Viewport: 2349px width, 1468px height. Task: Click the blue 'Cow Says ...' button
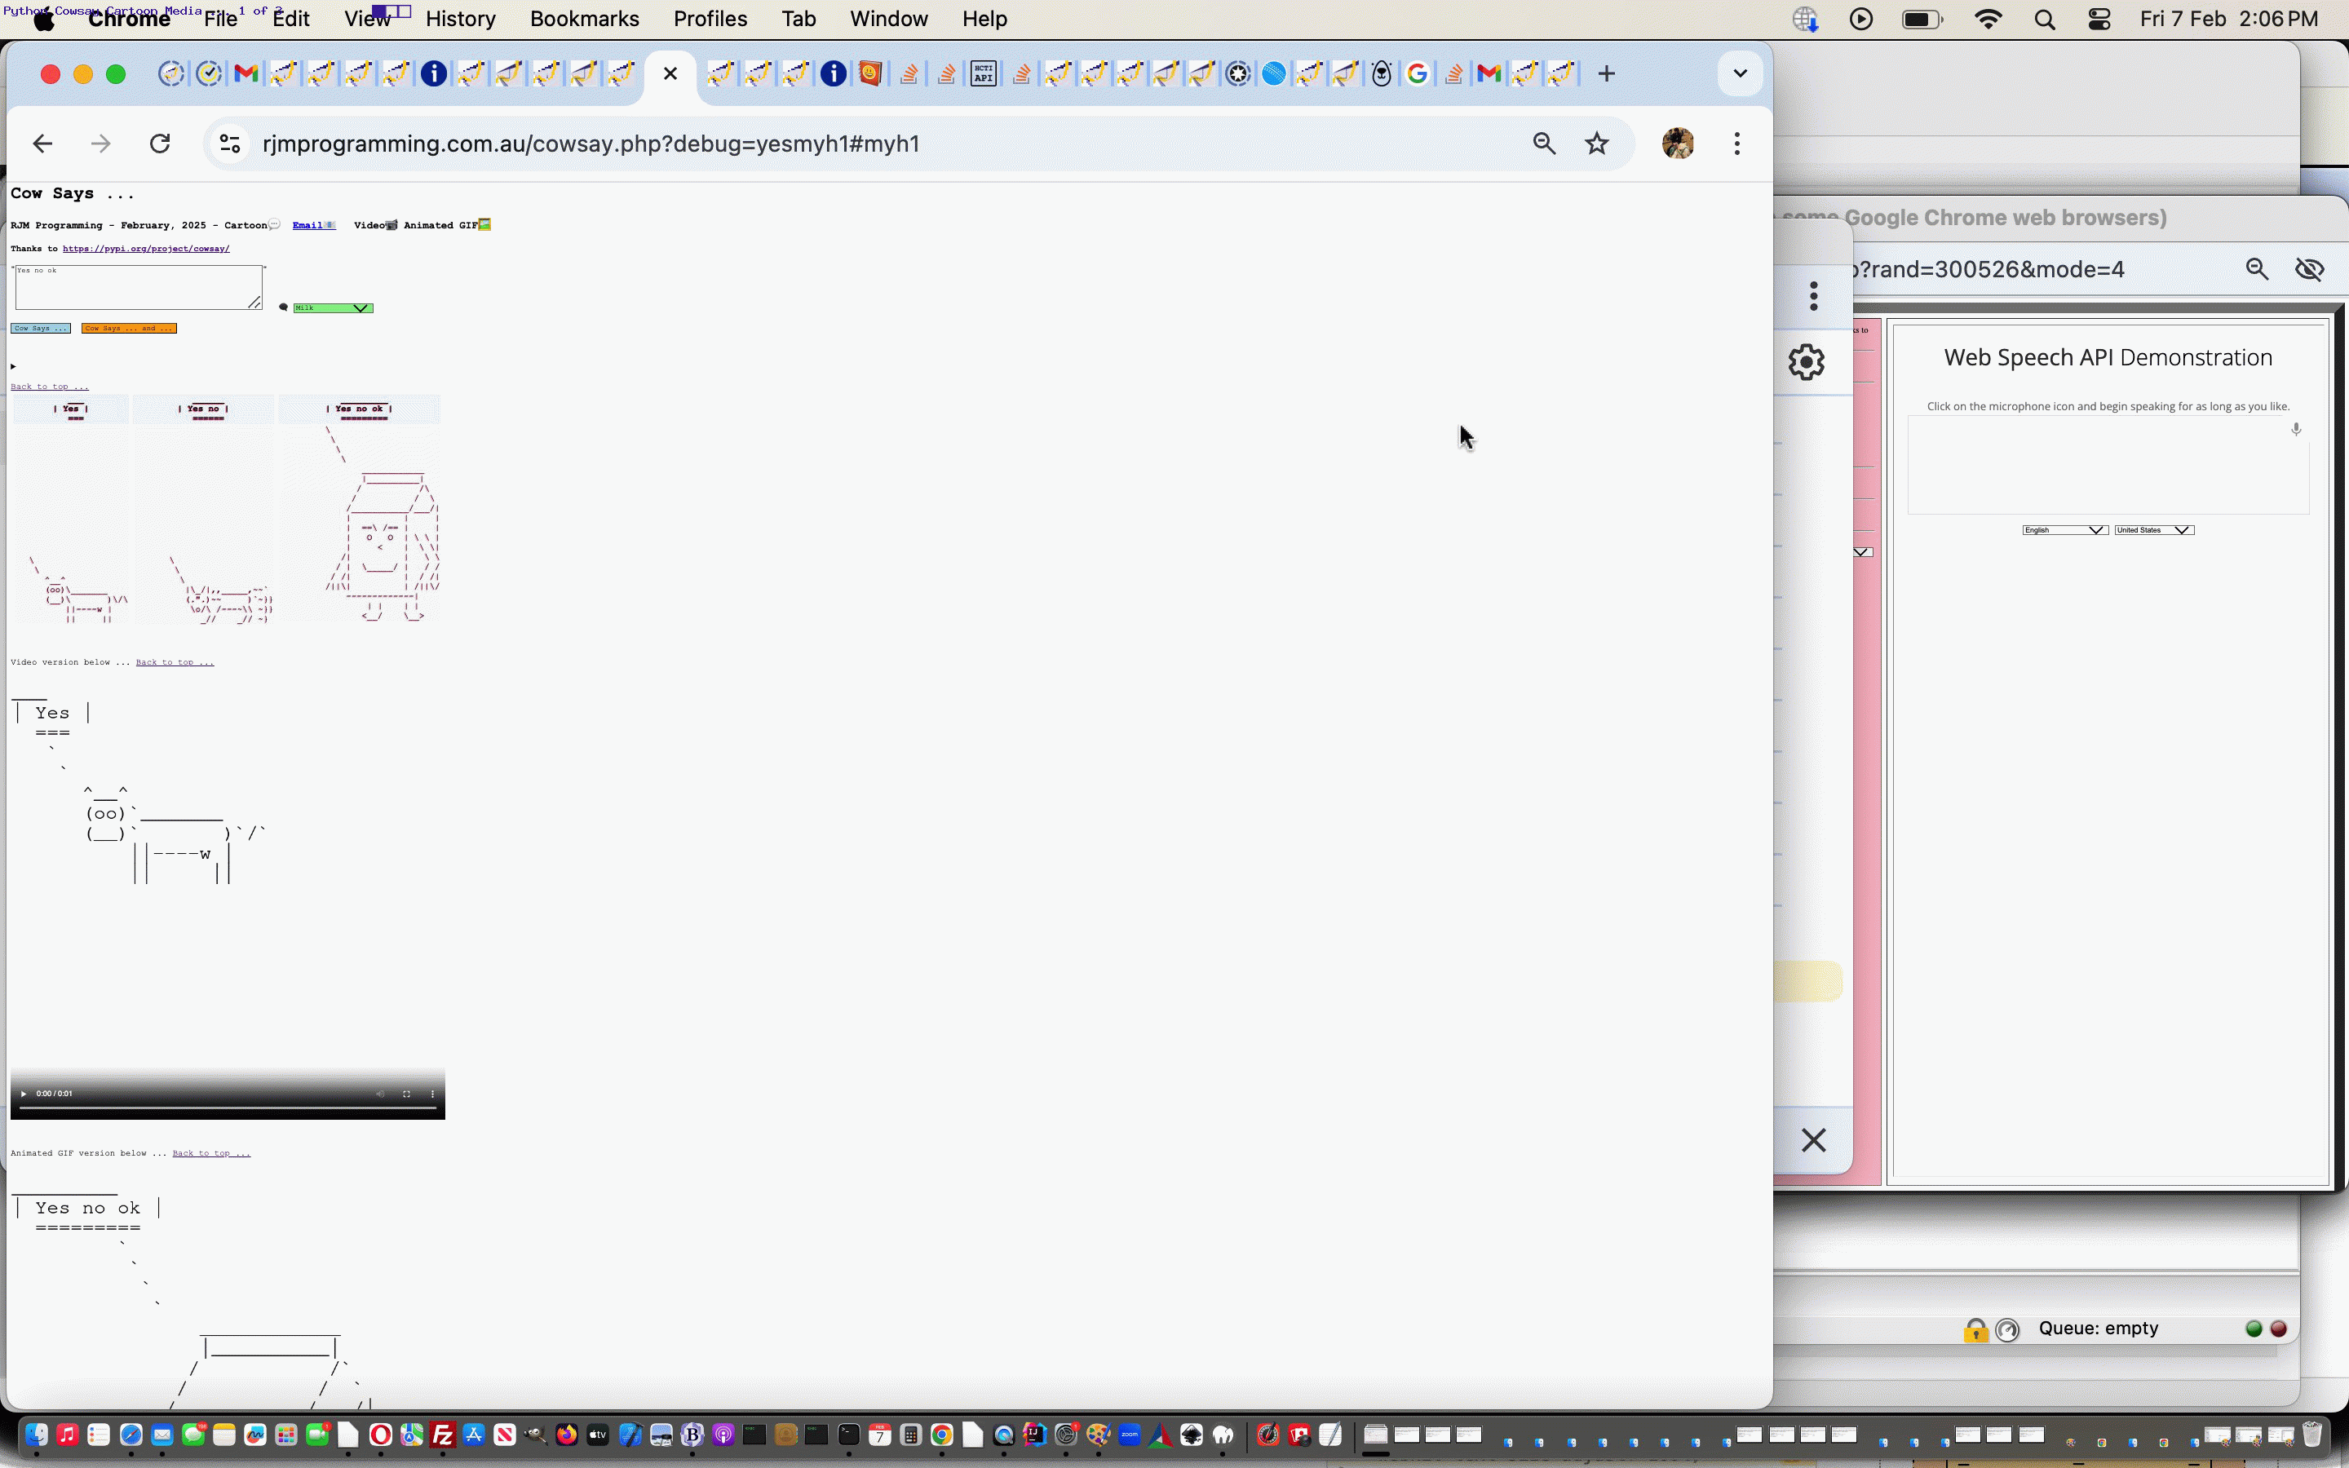point(41,328)
